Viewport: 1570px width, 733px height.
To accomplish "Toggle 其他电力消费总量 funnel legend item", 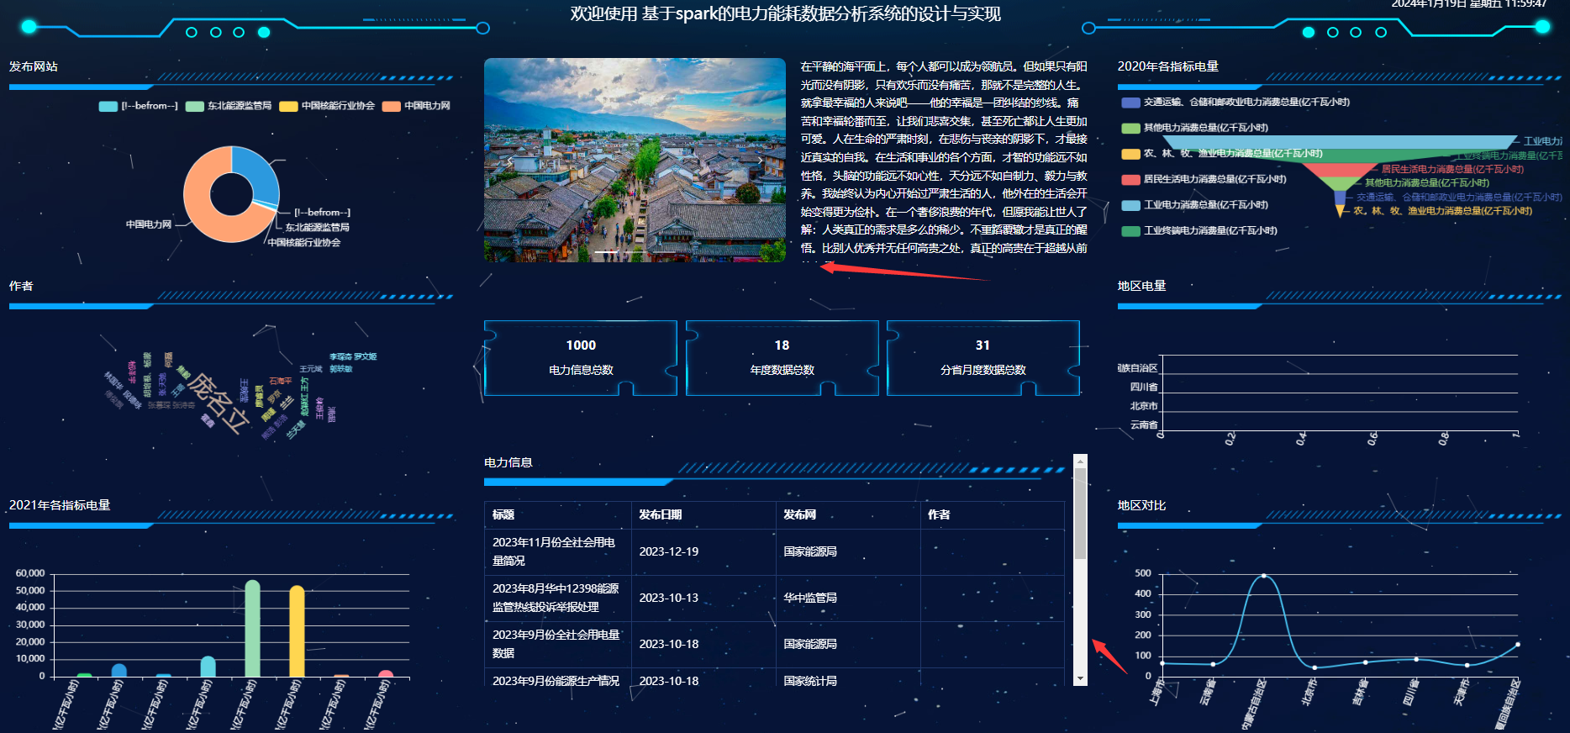I will 1195,128.
